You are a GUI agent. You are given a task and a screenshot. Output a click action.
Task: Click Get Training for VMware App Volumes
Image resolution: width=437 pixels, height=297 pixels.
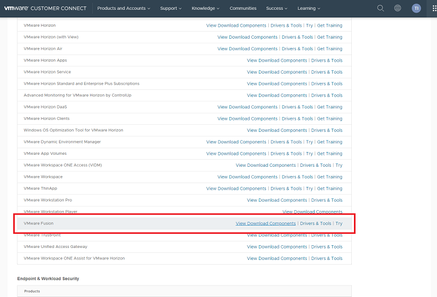coord(329,154)
